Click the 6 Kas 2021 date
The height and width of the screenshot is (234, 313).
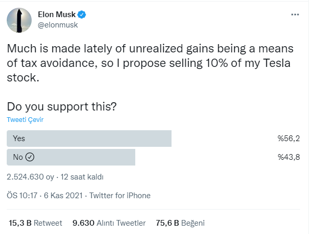[63, 196]
